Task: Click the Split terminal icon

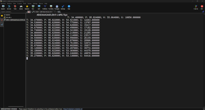Action: [x=39, y=7]
